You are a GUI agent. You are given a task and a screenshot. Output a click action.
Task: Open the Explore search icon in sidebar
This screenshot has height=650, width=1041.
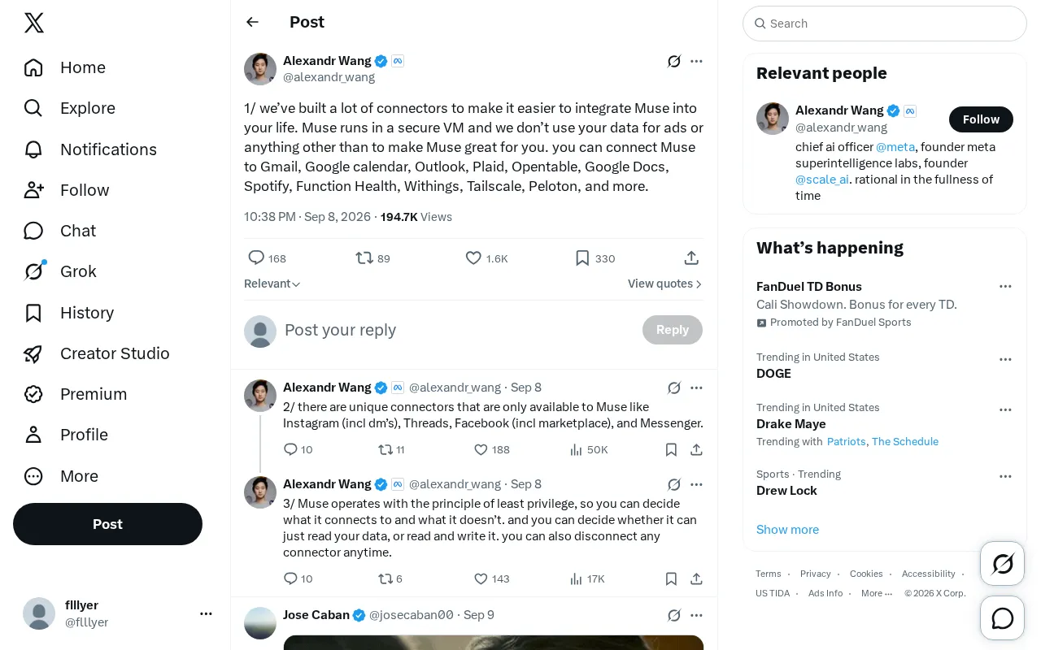pos(33,108)
